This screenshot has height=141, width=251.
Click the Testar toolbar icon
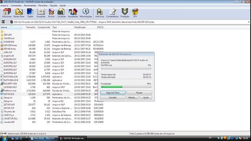[x=30, y=13]
